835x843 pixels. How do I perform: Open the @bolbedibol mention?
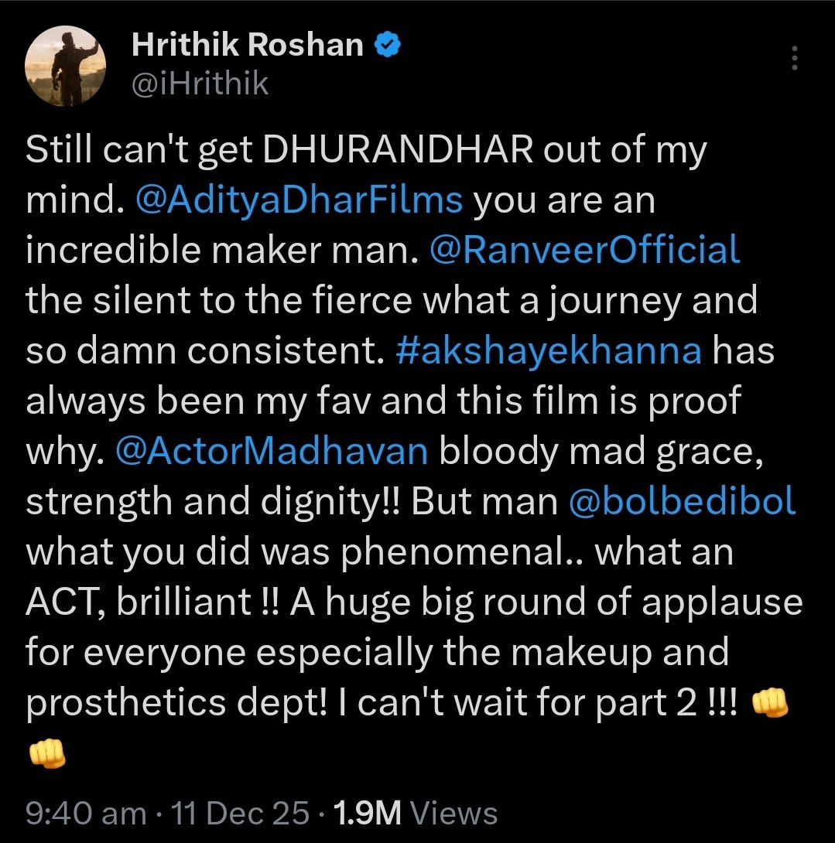coord(682,501)
